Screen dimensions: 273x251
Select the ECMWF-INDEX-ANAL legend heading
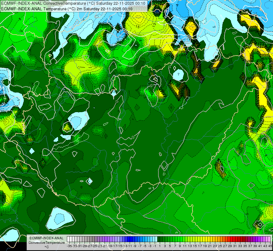(47, 238)
